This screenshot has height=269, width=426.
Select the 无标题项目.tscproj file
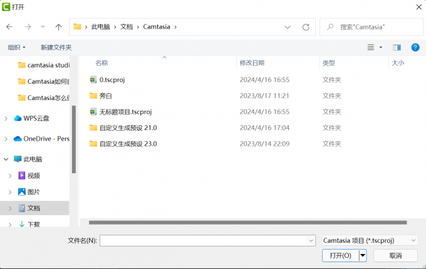click(125, 112)
